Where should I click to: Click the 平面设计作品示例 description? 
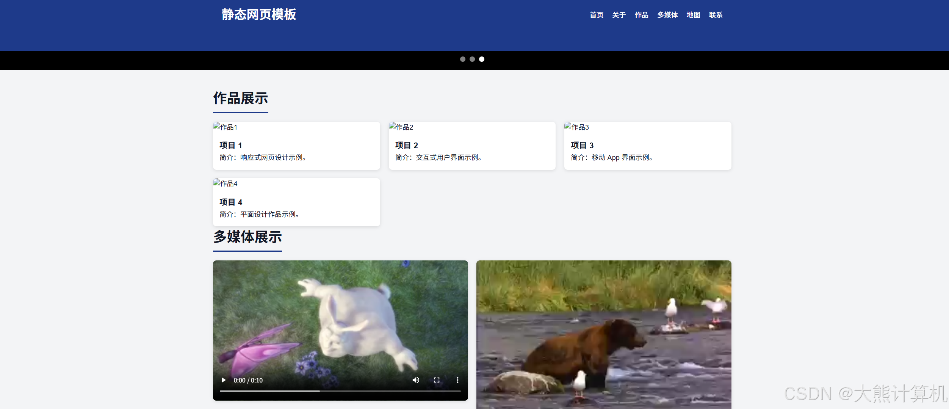click(x=260, y=214)
